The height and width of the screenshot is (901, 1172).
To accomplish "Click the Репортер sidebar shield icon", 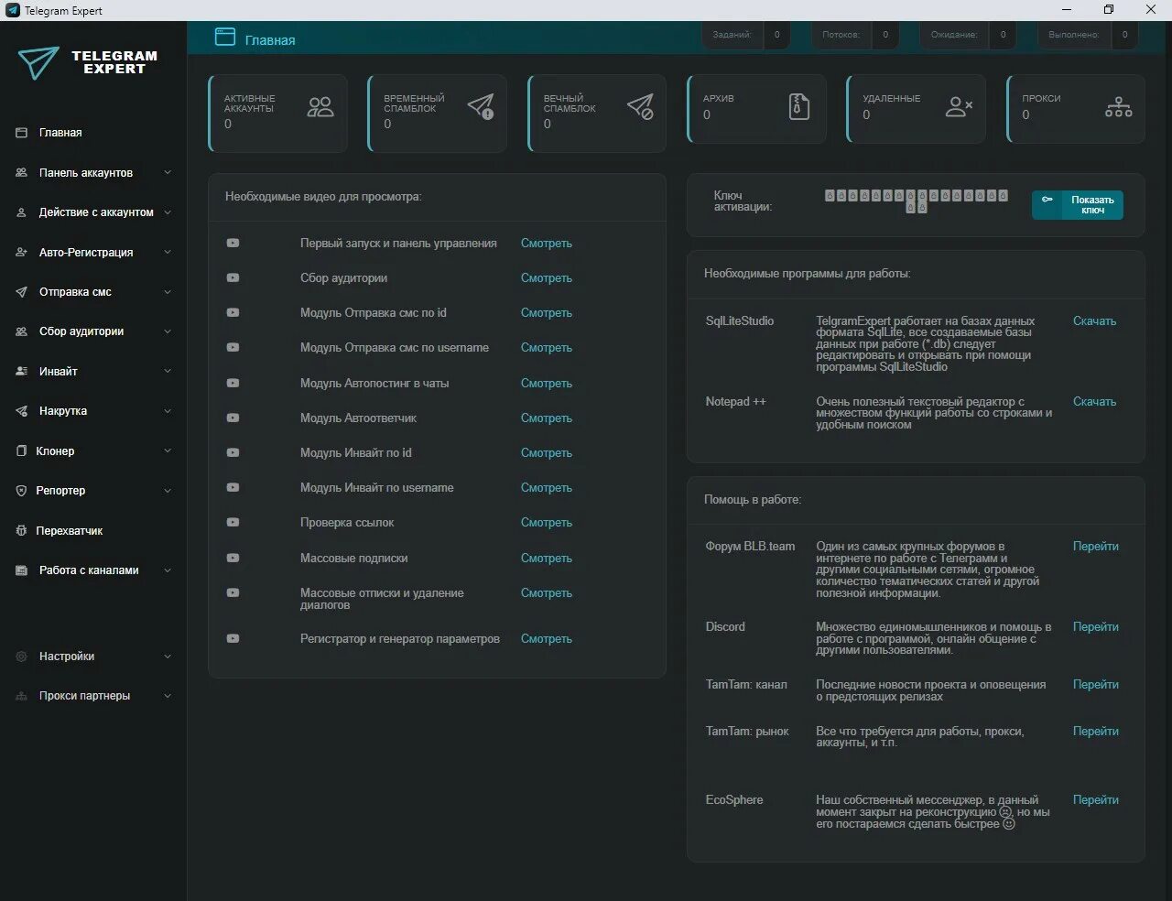I will [21, 491].
